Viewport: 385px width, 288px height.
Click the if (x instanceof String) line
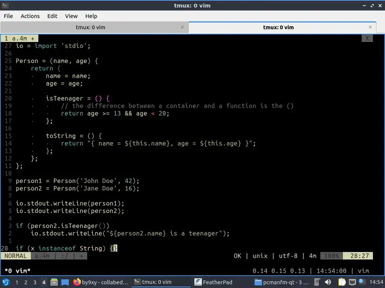[66, 248]
